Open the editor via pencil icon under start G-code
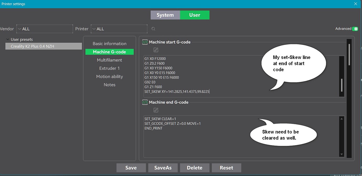The height and width of the screenshot is (176, 362). (x=156, y=50)
